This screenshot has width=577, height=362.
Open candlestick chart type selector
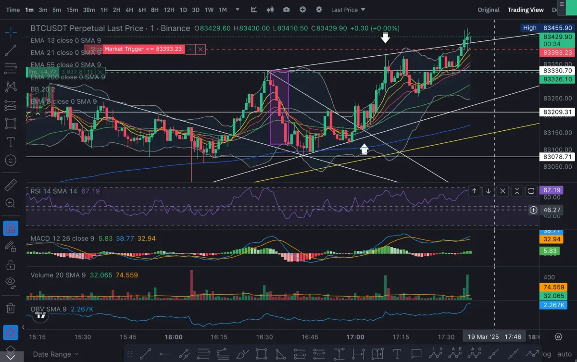[x=270, y=10]
